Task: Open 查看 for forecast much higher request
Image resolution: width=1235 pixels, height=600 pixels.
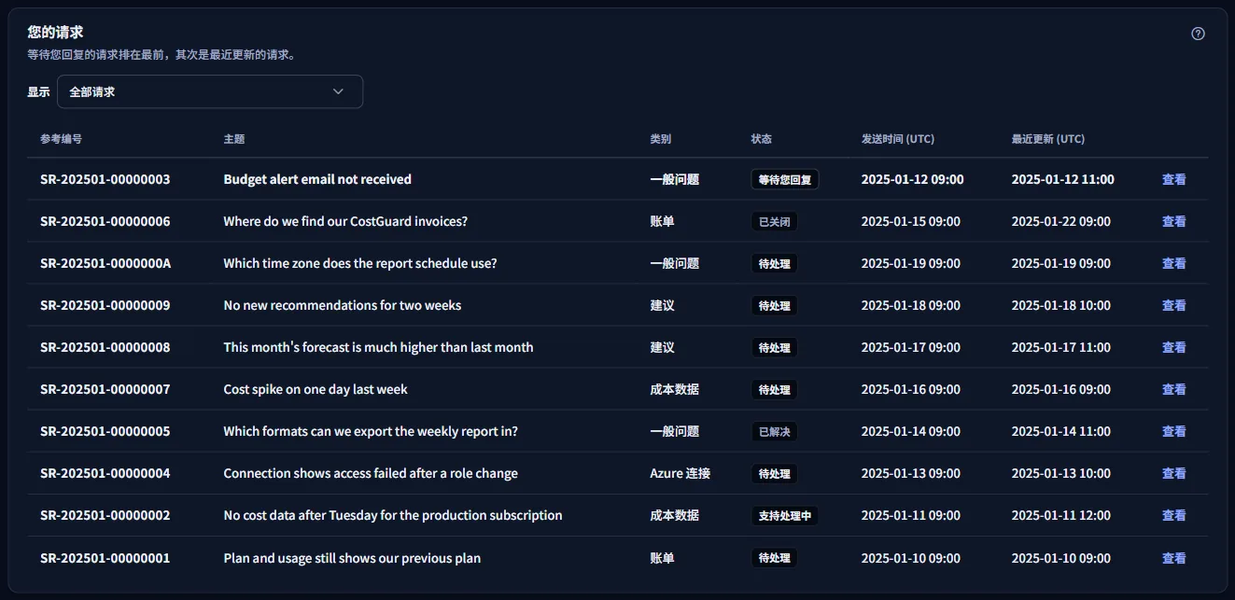Action: tap(1173, 347)
